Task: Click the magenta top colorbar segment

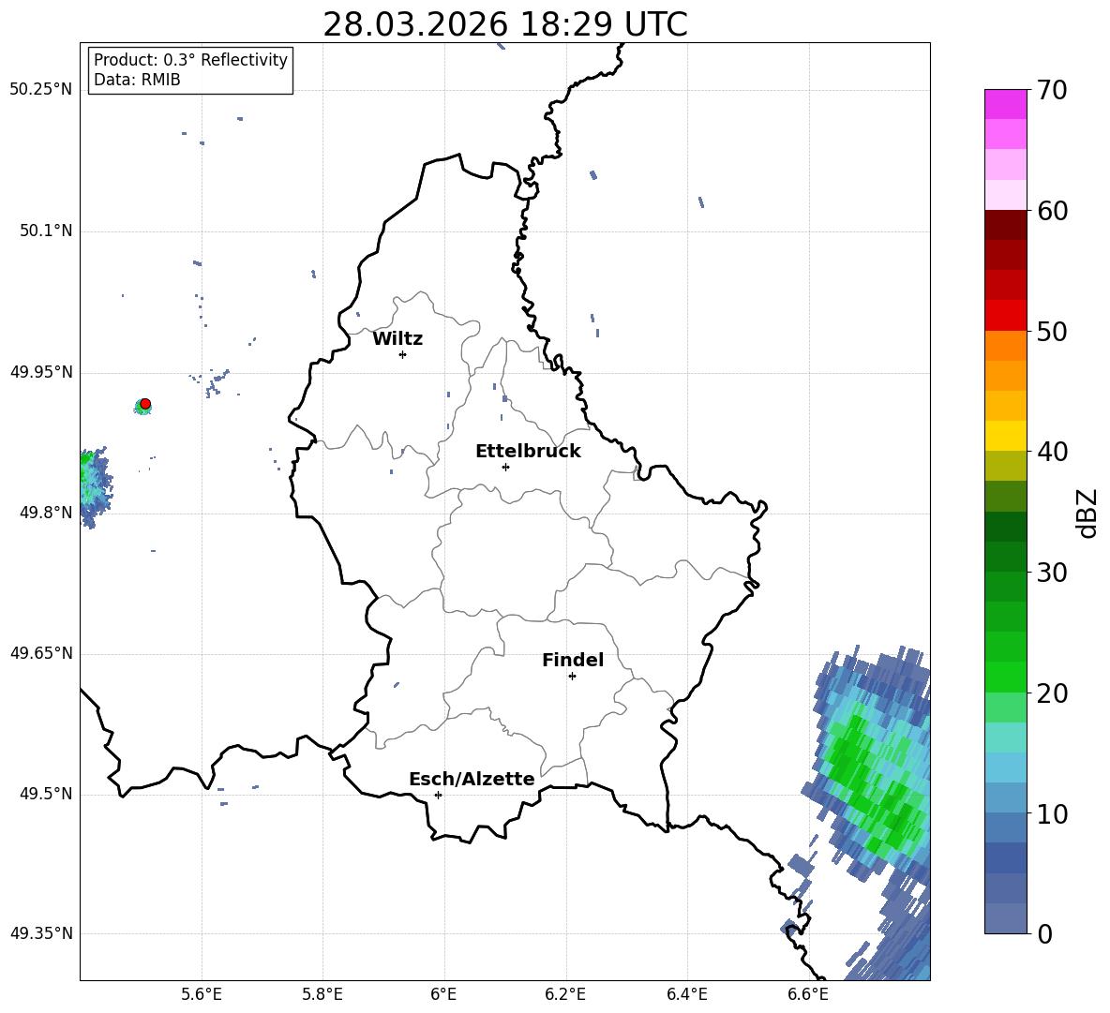Action: pyautogui.click(x=1005, y=105)
